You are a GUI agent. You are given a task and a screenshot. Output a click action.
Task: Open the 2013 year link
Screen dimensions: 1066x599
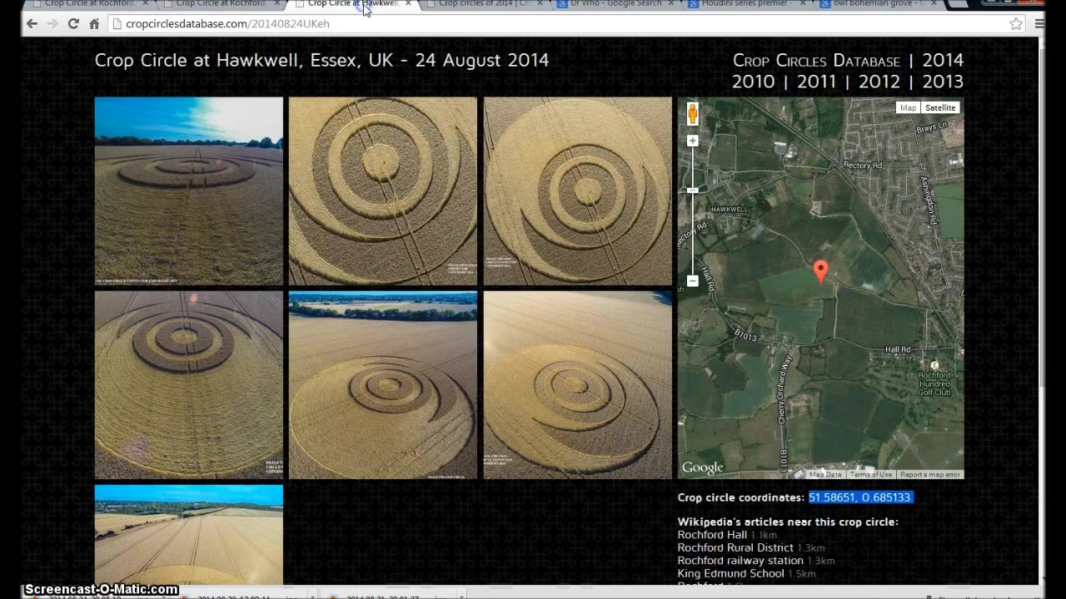[x=943, y=82]
